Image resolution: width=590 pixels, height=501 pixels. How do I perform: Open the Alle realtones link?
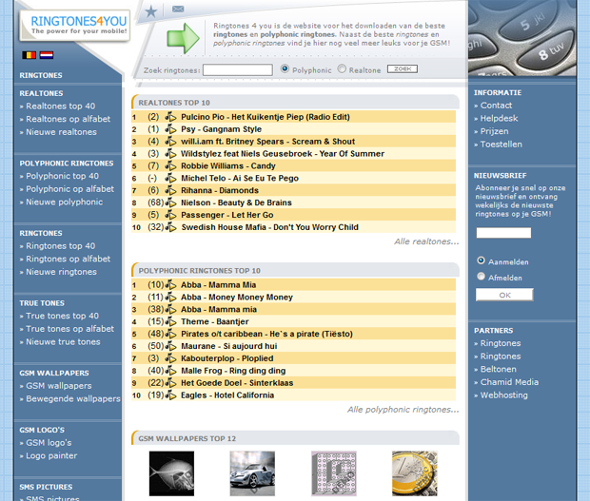coord(426,241)
